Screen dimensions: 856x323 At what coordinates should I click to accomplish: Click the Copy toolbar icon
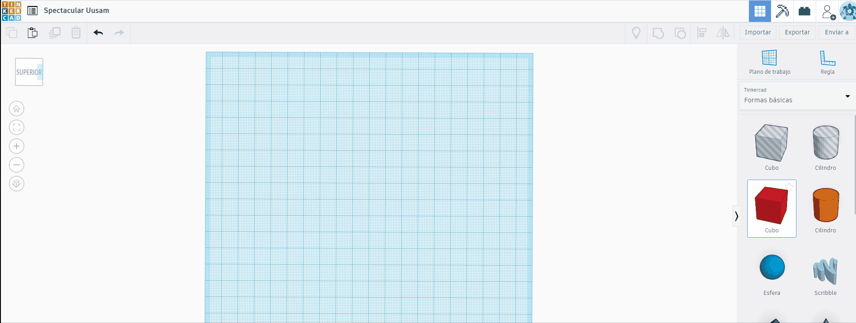12,33
